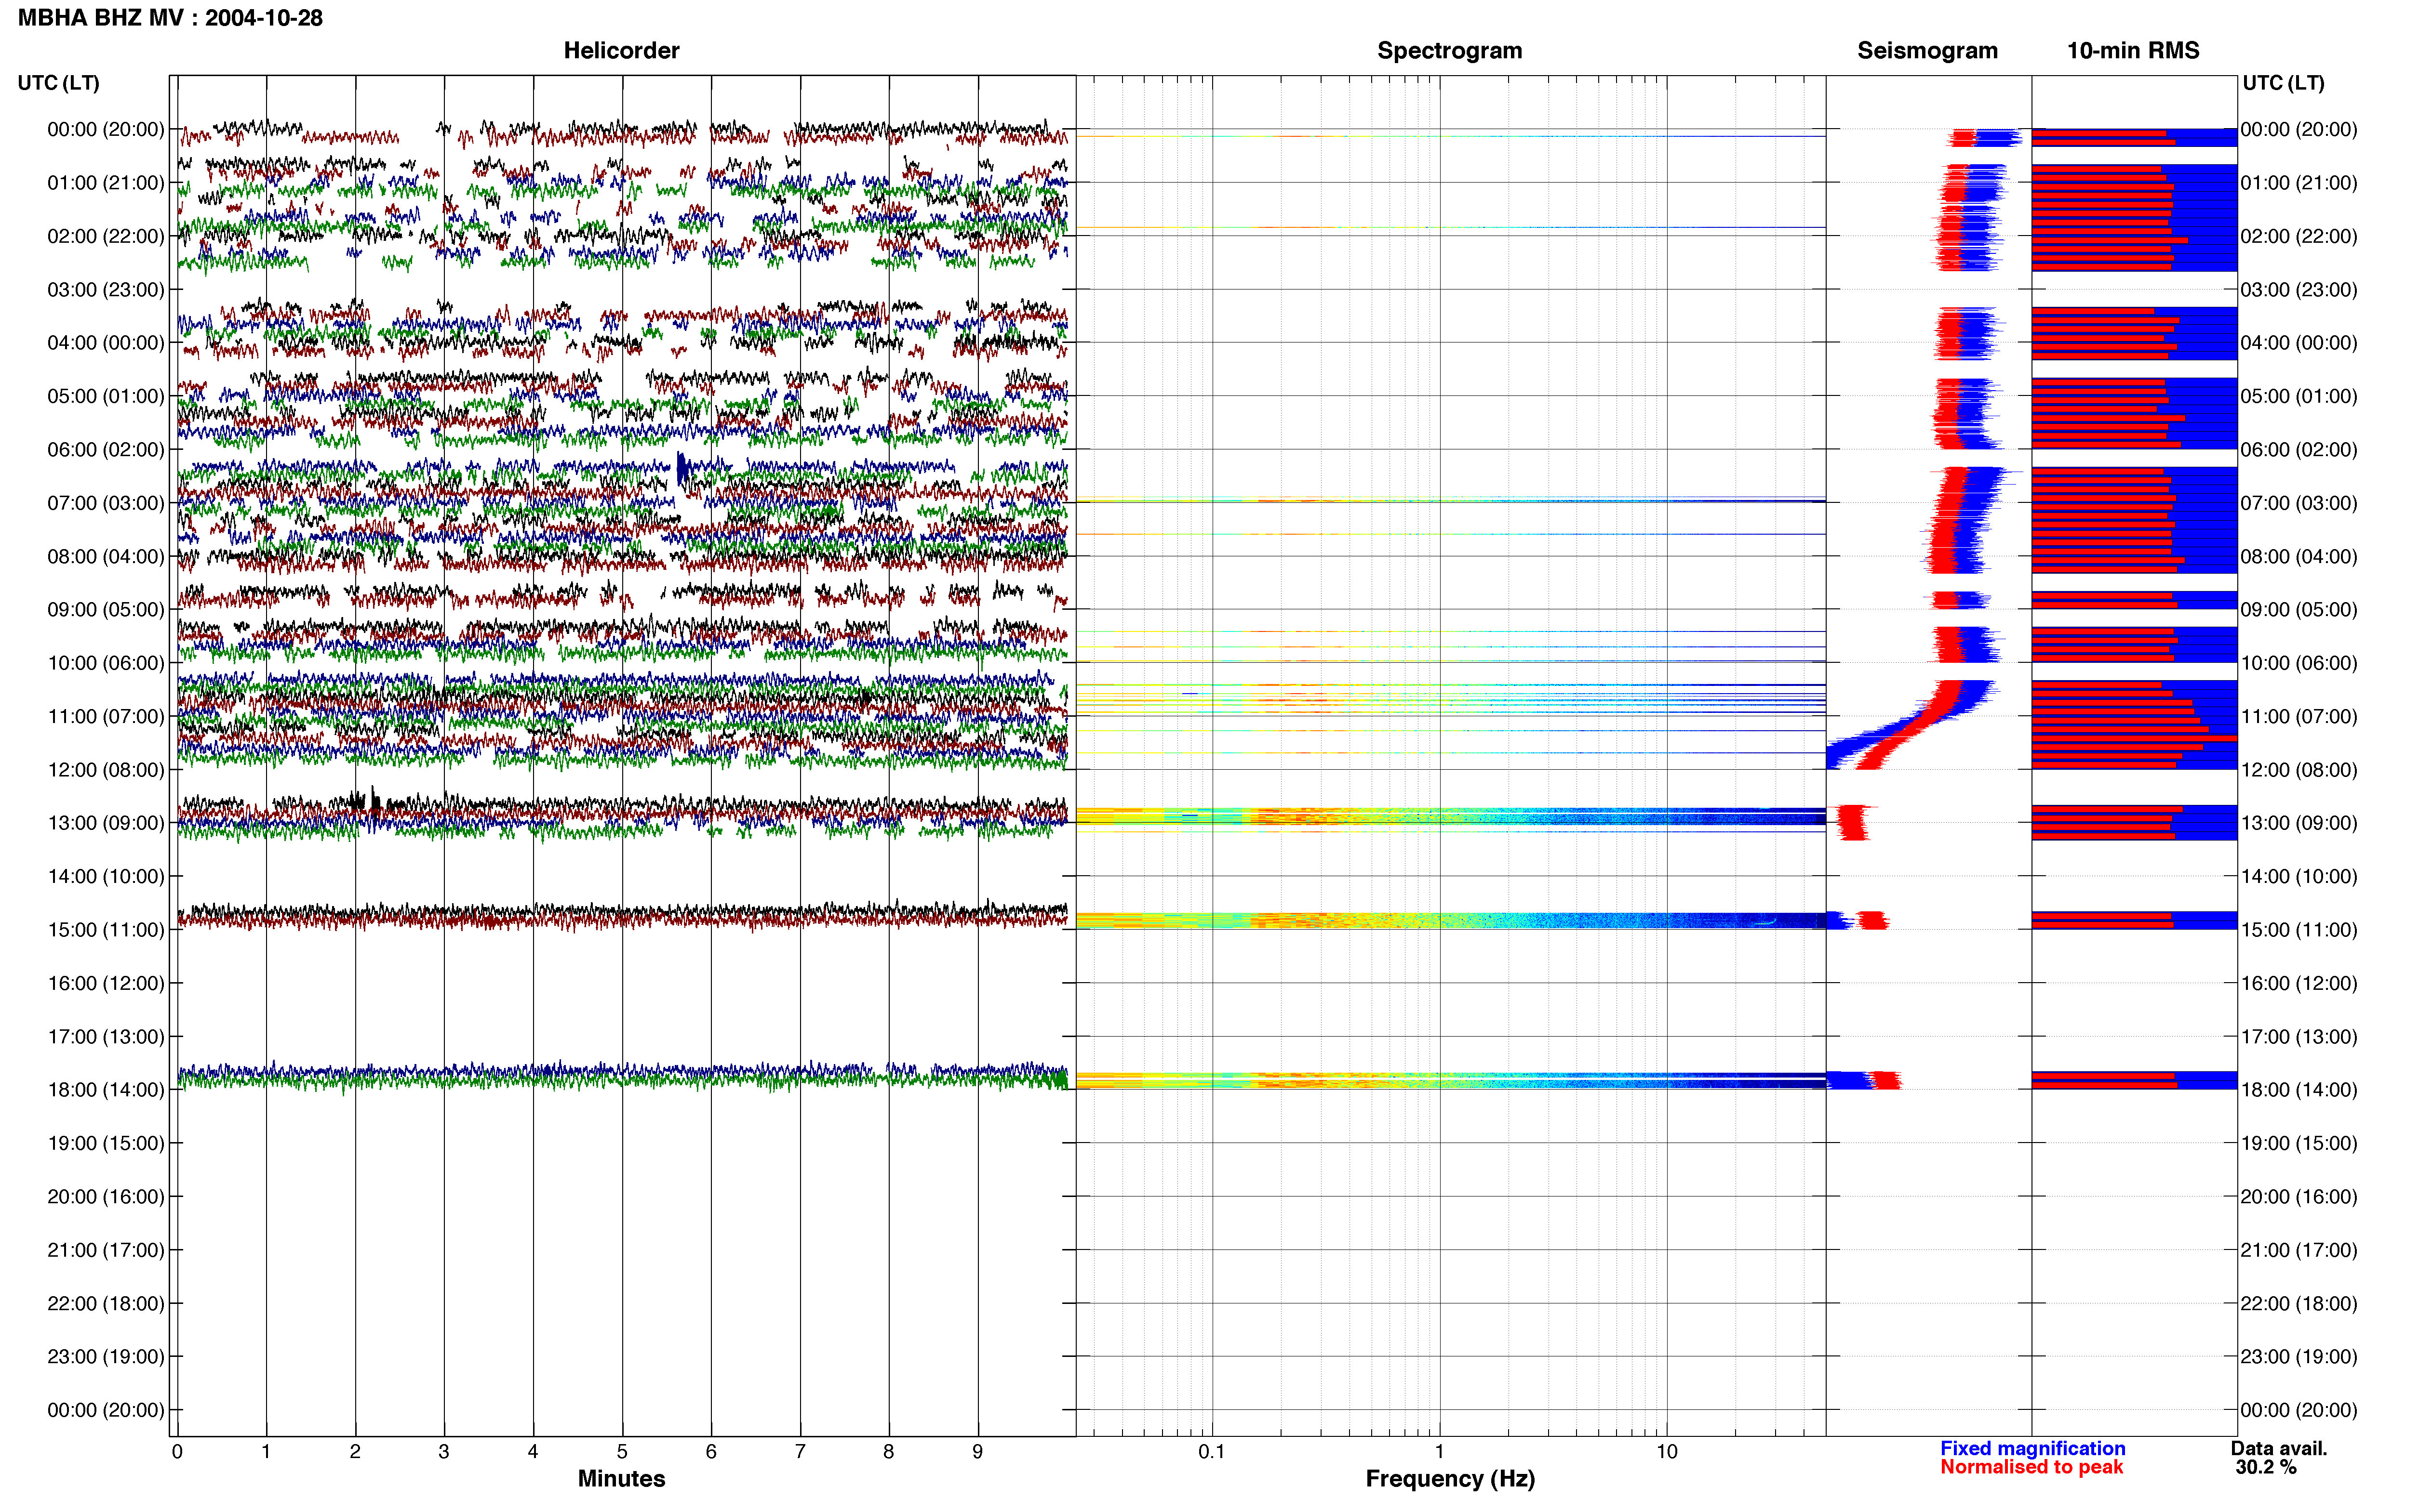Click the 13:00 spectrogram band

click(1451, 816)
